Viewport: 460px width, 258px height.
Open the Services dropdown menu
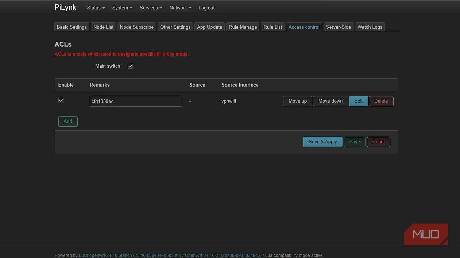click(x=151, y=8)
